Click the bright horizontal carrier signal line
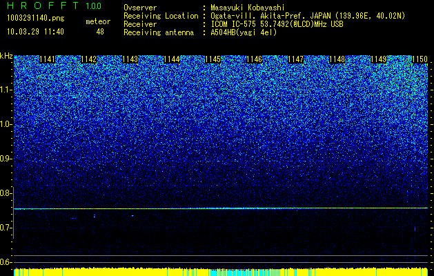Screen dimensions: 434x276 click(221, 208)
